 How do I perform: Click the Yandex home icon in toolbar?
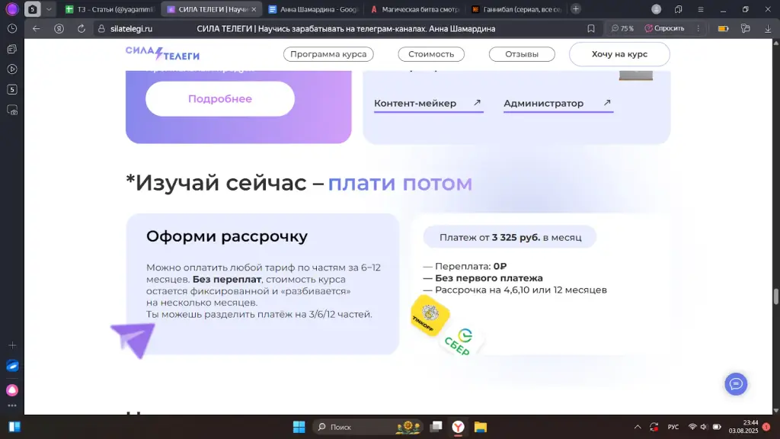(59, 29)
